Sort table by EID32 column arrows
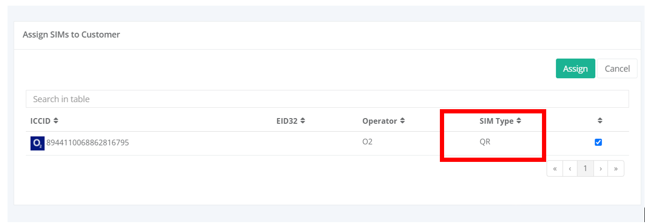 point(303,121)
